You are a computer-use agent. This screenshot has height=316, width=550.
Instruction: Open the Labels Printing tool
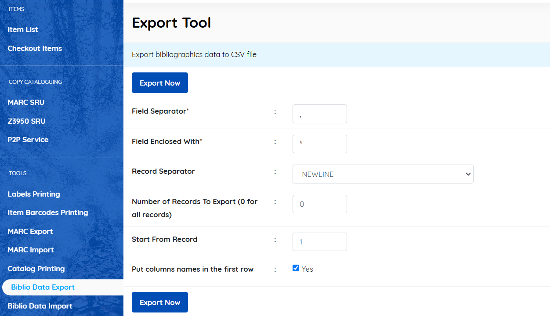34,194
